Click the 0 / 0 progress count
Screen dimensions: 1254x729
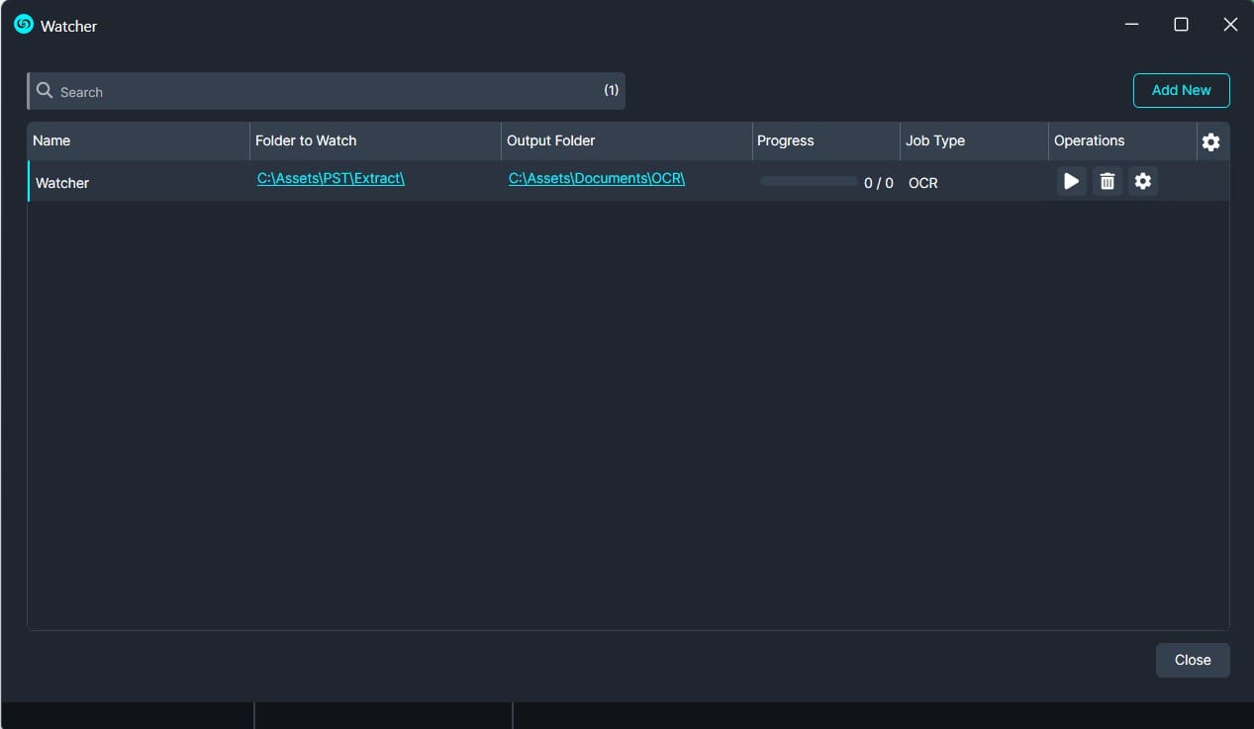click(879, 183)
